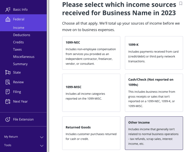Select the 1099-K income source card

click(x=154, y=53)
